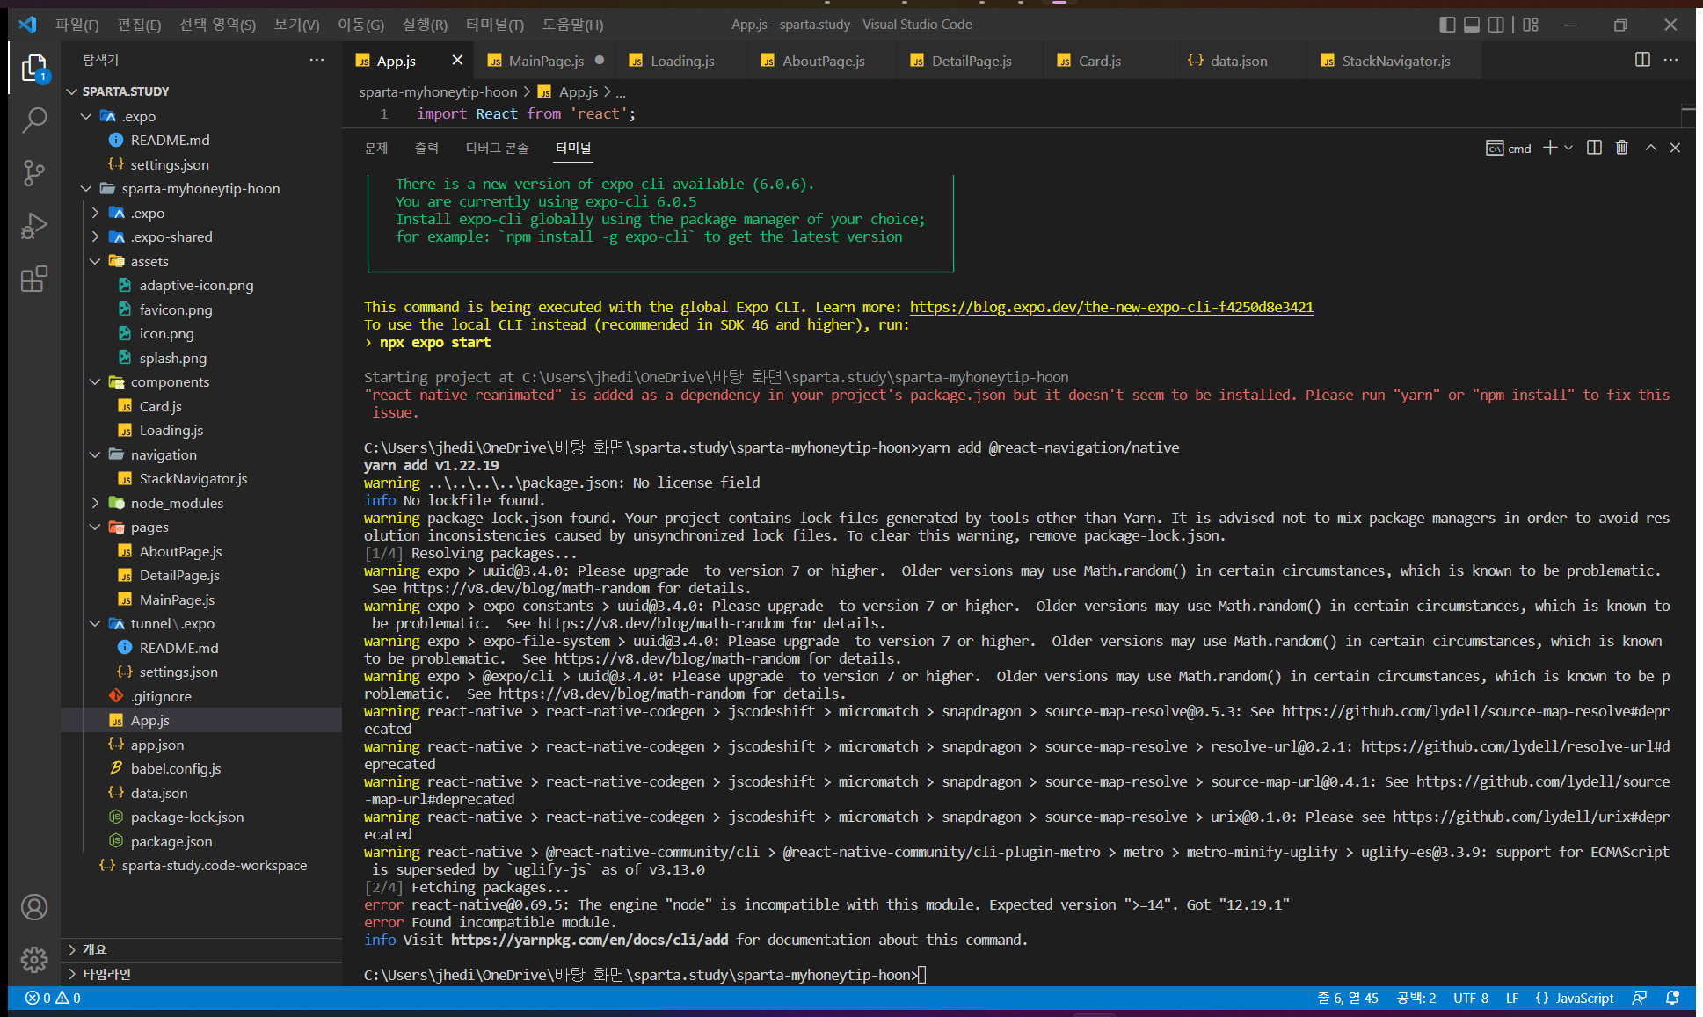Collapse the navigation folder
This screenshot has height=1017, width=1703.
[95, 454]
